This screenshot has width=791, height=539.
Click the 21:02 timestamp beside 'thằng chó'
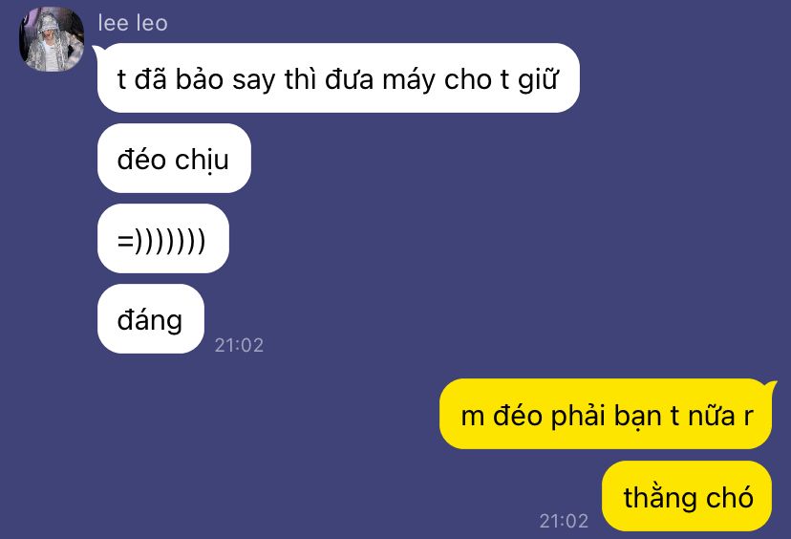tap(564, 521)
